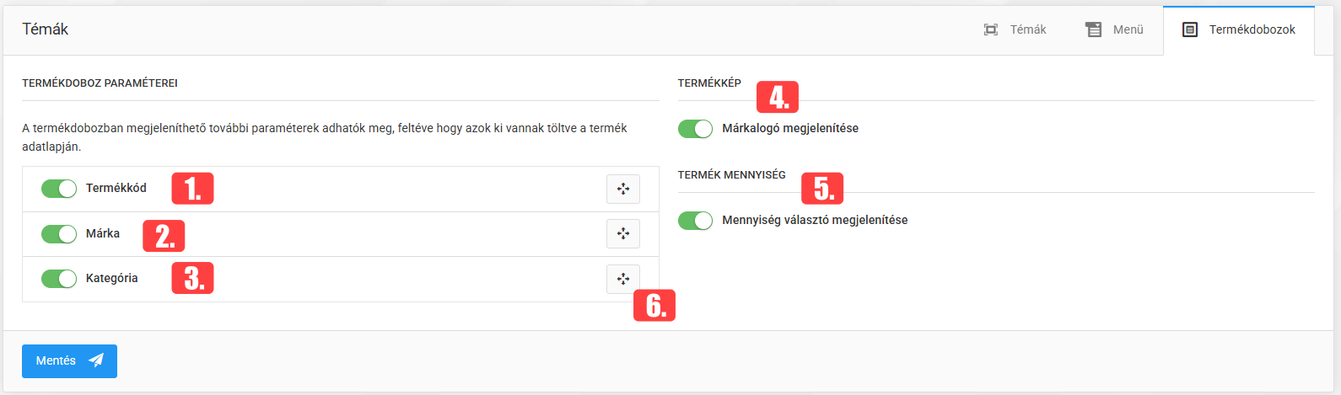Click the red number 4 marker
The width and height of the screenshot is (1341, 395).
click(x=777, y=98)
